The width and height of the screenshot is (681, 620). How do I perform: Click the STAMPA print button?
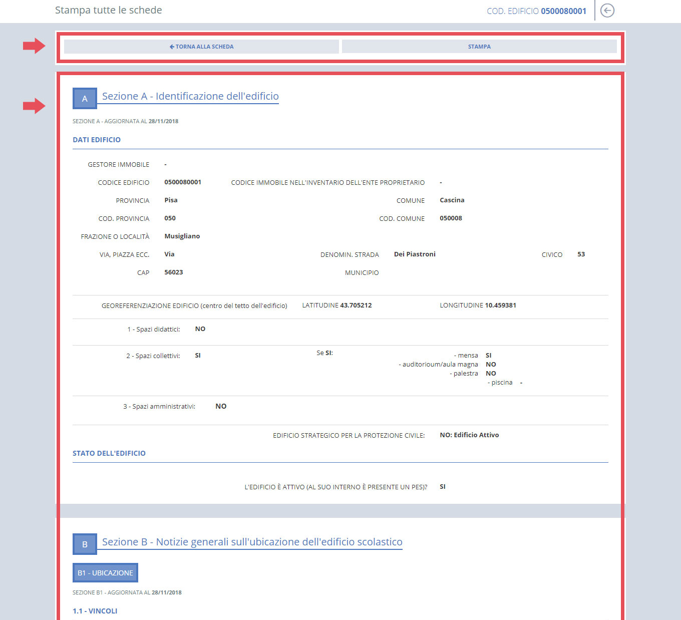tap(479, 47)
